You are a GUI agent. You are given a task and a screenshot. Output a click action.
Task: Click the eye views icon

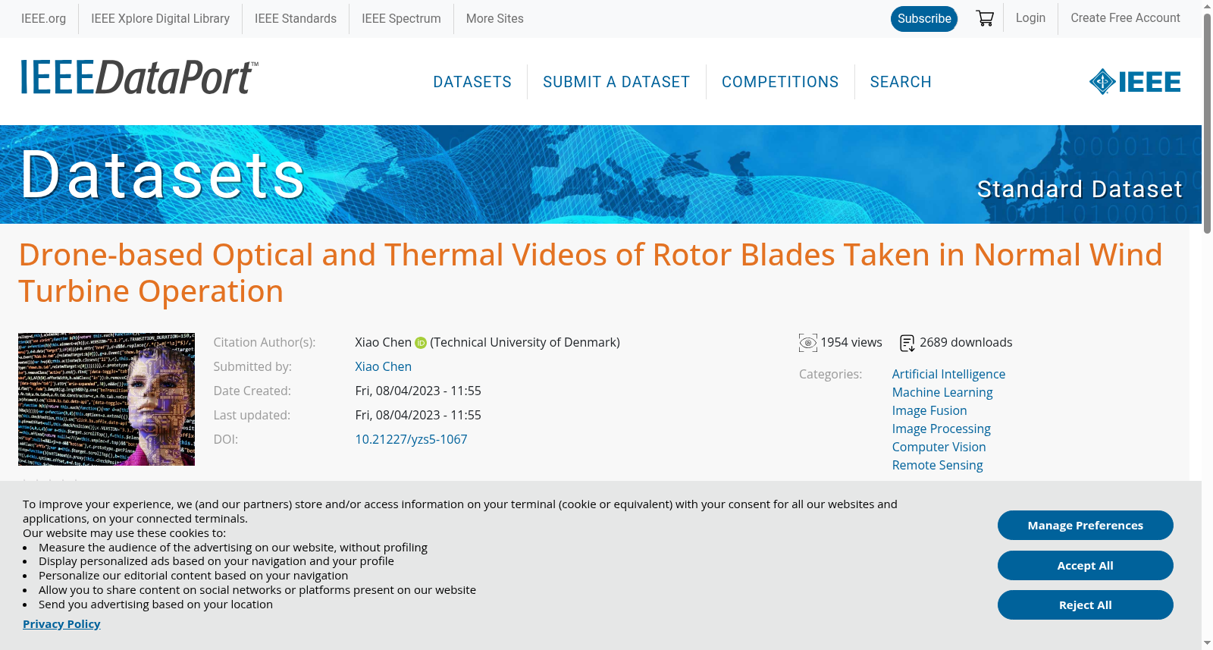coord(808,343)
